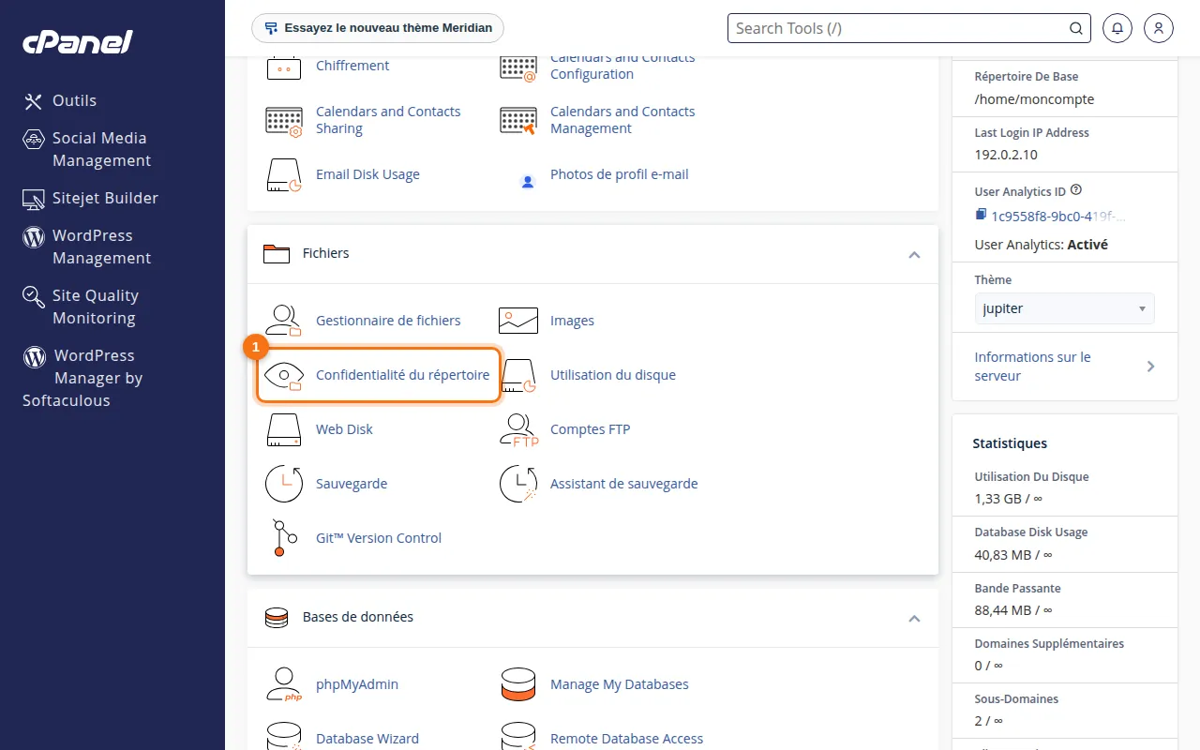This screenshot has width=1200, height=750.
Task: Click the Calendars and Contacts Management link
Action: click(x=622, y=120)
